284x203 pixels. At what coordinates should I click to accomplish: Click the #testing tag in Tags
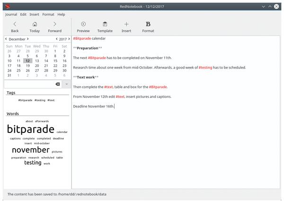coord(40,100)
